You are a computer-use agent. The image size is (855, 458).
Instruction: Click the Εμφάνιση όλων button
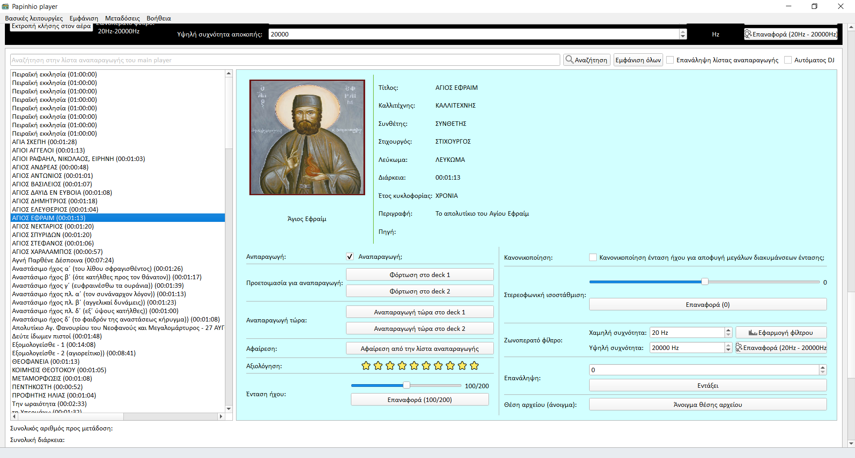(638, 60)
